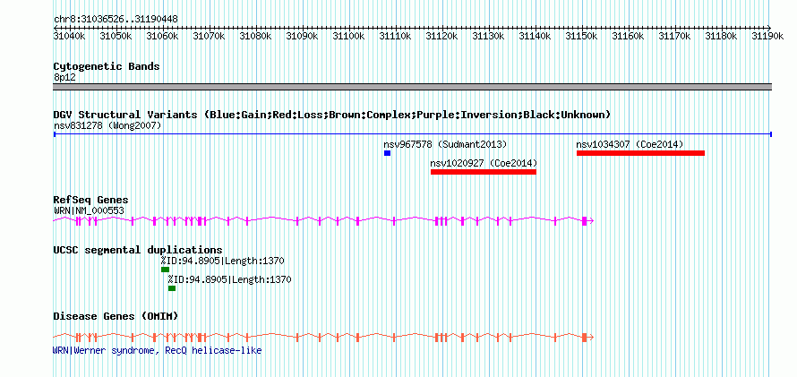
Task: Click the second lower green segmental duplication block
Action: (x=172, y=288)
